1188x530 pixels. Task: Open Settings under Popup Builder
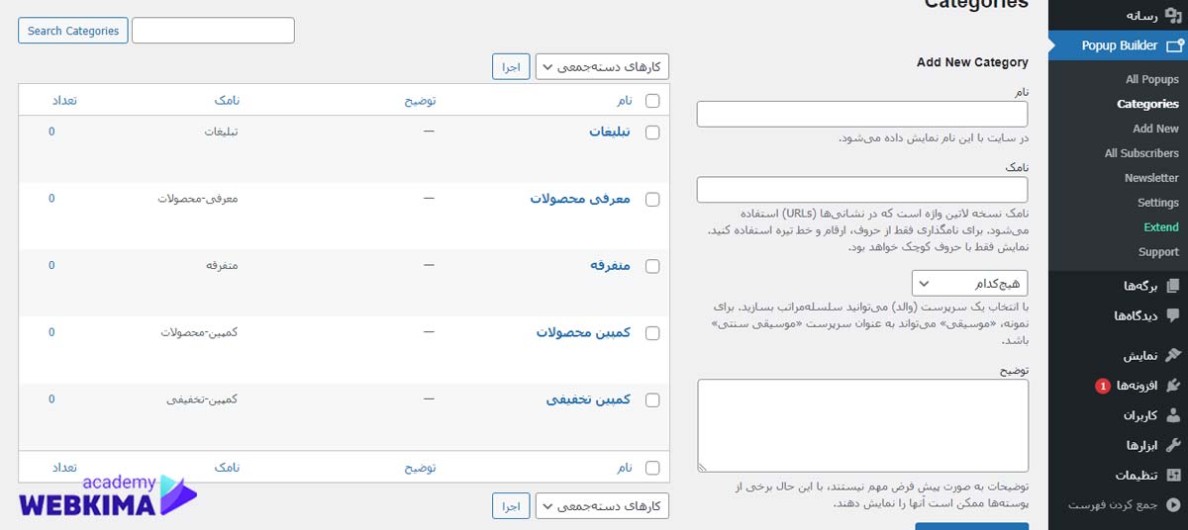tap(1158, 203)
